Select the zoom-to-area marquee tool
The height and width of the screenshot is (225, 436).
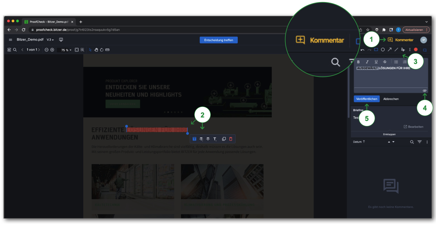point(82,50)
